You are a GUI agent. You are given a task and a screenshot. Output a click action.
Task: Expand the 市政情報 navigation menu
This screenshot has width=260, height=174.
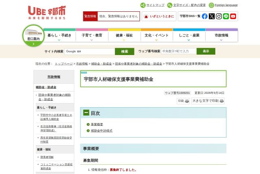(221, 35)
